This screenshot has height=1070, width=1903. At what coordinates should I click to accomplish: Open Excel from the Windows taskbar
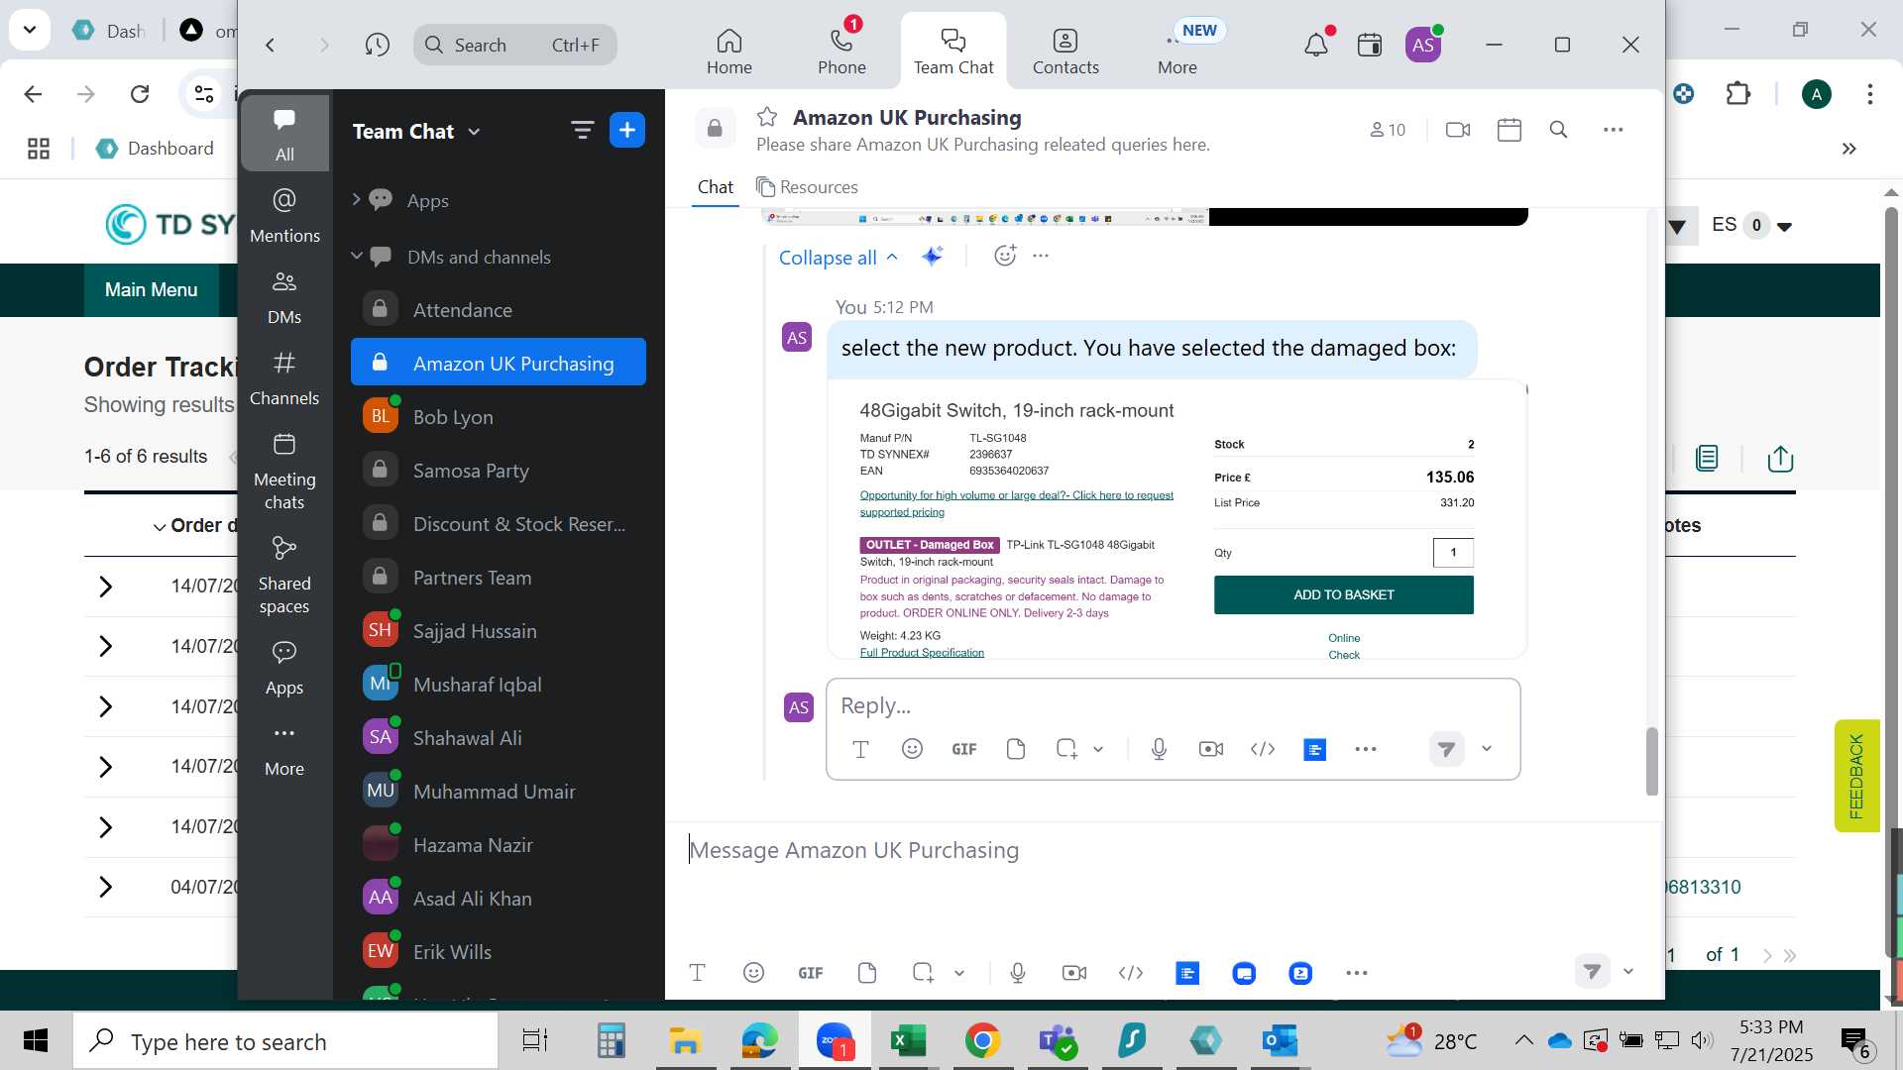click(x=907, y=1041)
